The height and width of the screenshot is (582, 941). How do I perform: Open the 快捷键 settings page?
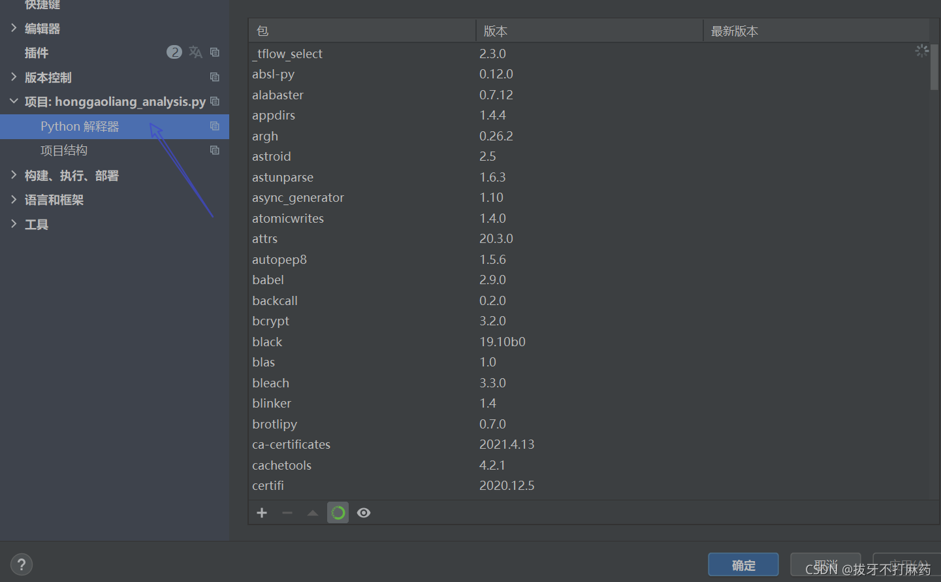[42, 5]
